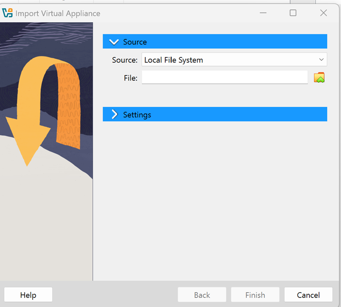341x307 pixels.
Task: Minimize the Import Virtual Appliance window
Action: point(263,13)
